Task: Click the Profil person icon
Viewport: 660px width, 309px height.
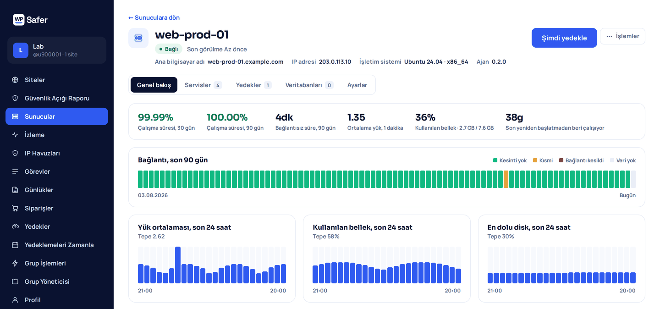Action: [15, 300]
